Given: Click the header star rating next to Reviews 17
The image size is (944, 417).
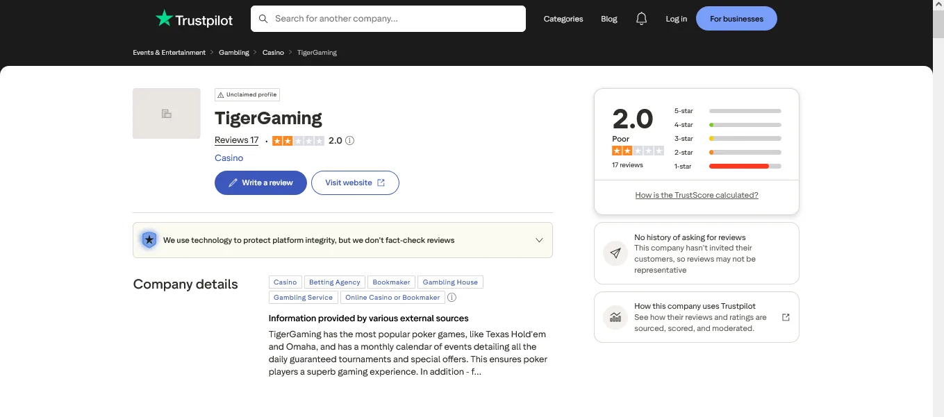Looking at the screenshot, I should coord(298,140).
